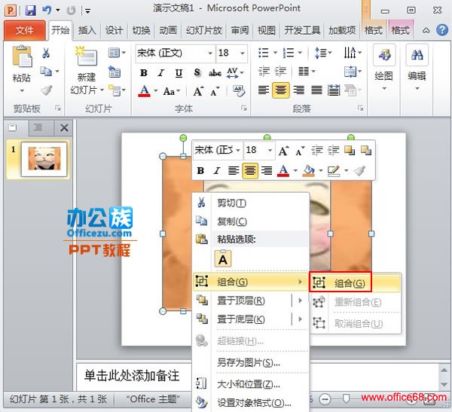Toggle Bold in the ribbon font group
The height and width of the screenshot is (412, 452).
144,73
